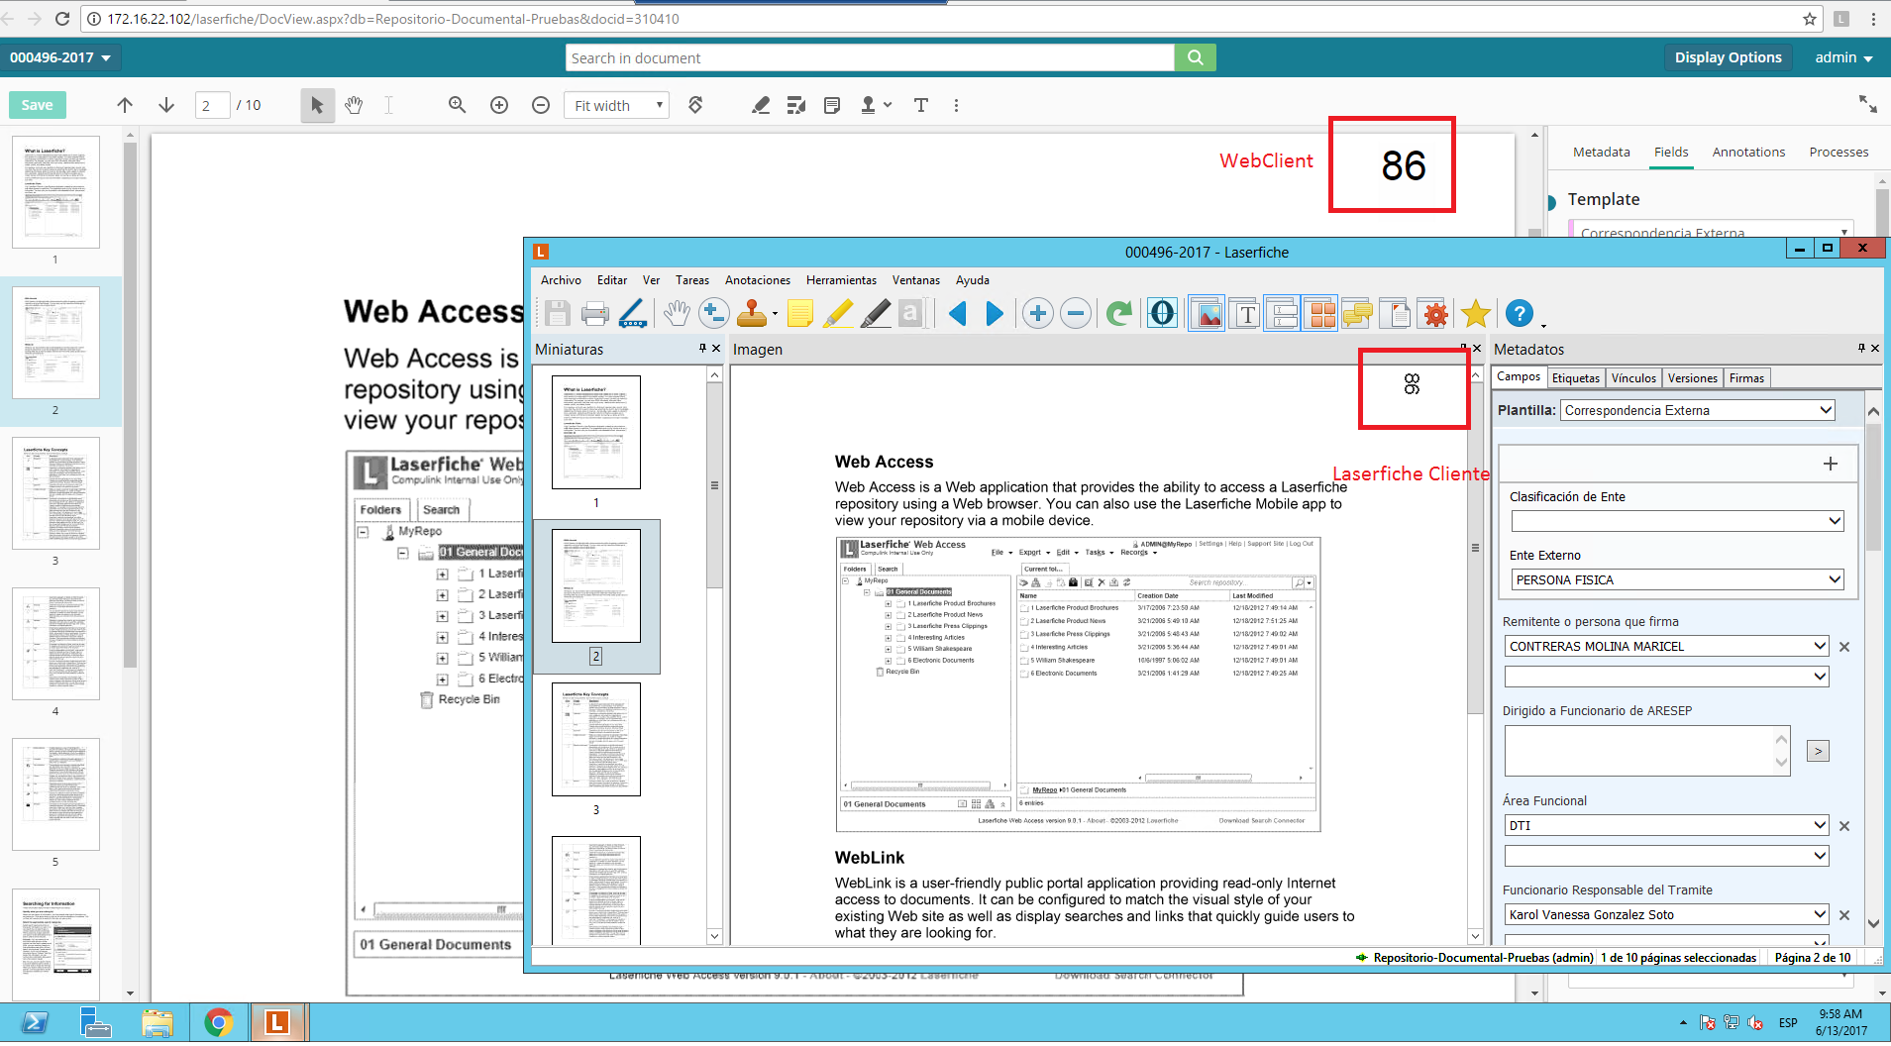This screenshot has height=1046, width=1891.
Task: Select the zoom magnifier tool in Laserfiche client
Action: [x=713, y=314]
